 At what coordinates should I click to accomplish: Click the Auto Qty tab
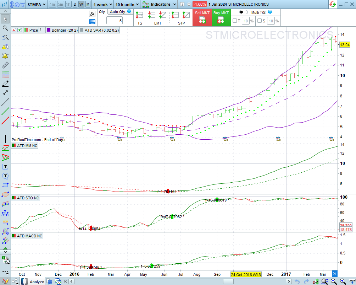click(x=120, y=12)
